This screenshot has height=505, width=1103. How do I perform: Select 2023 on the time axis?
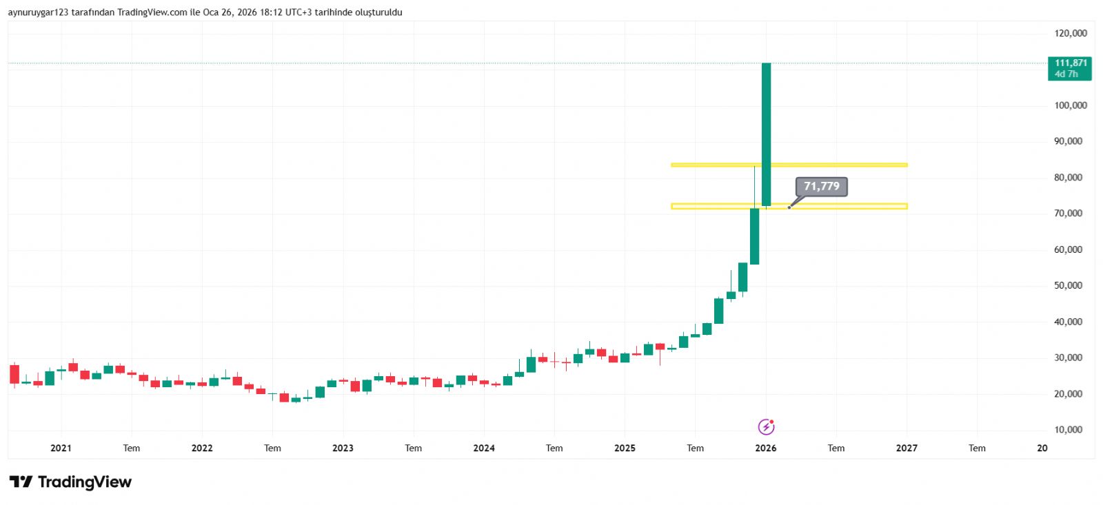pyautogui.click(x=343, y=448)
